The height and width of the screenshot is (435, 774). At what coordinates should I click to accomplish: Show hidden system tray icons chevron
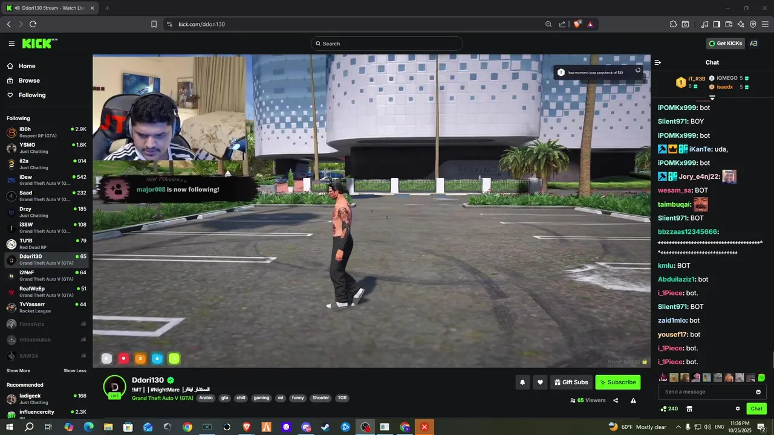(x=678, y=427)
